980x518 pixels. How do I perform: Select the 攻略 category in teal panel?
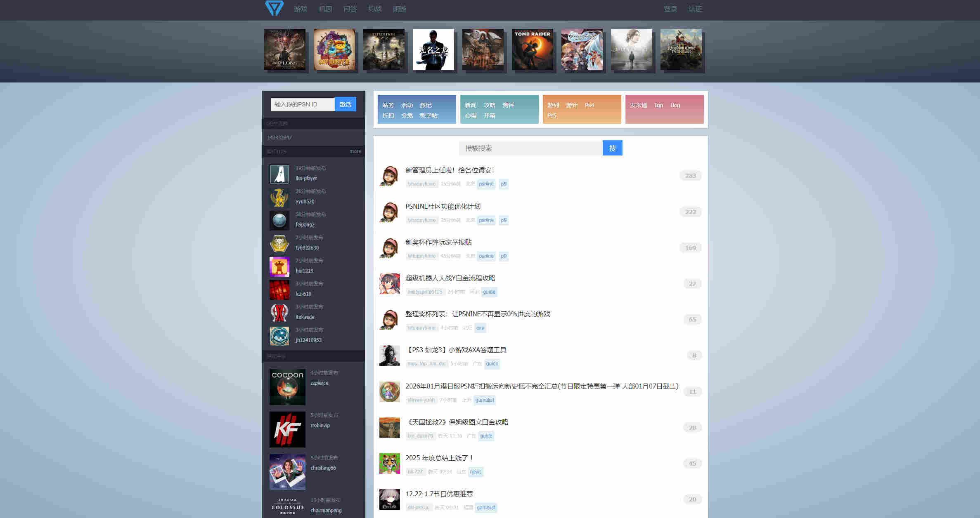489,105
